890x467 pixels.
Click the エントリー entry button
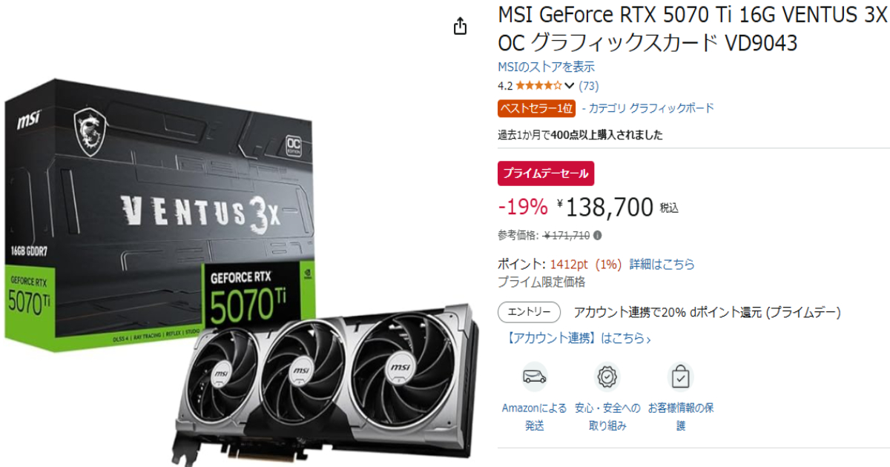tap(530, 312)
